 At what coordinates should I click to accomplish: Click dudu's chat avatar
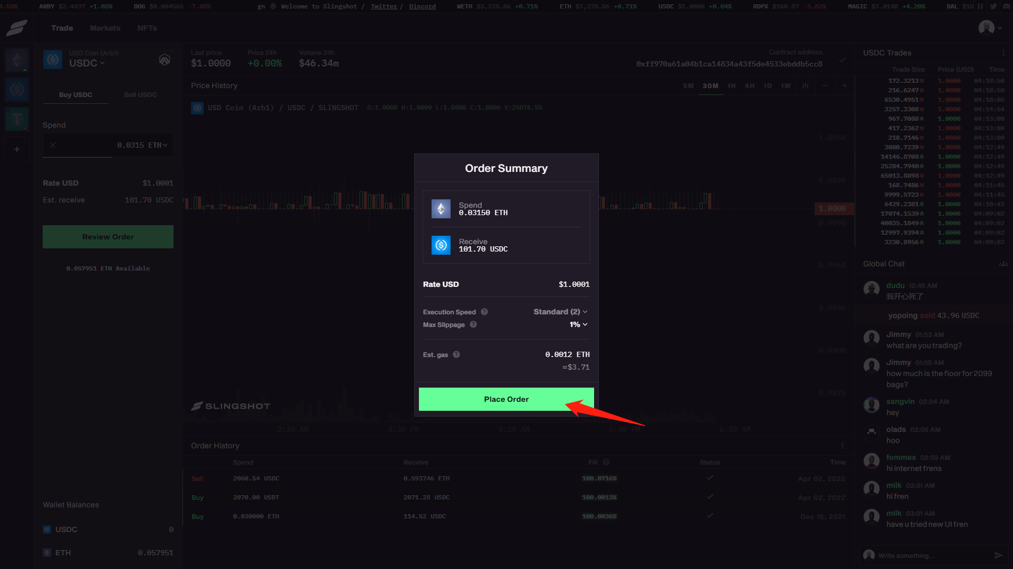[x=872, y=289]
